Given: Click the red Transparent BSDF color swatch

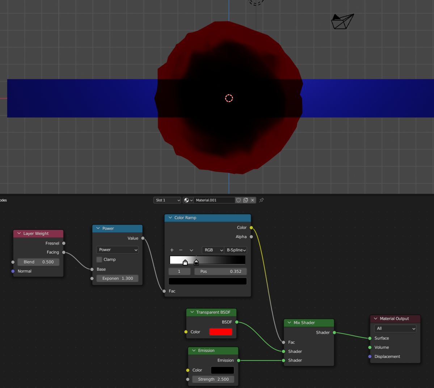Looking at the screenshot, I should tap(220, 332).
